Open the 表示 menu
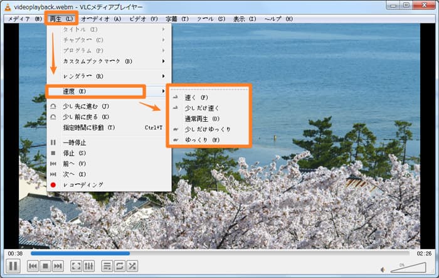The width and height of the screenshot is (439, 278). point(245,19)
